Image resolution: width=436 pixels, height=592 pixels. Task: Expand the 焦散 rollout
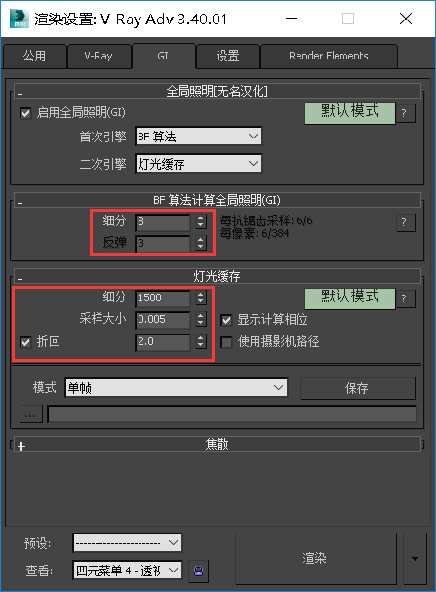click(21, 446)
